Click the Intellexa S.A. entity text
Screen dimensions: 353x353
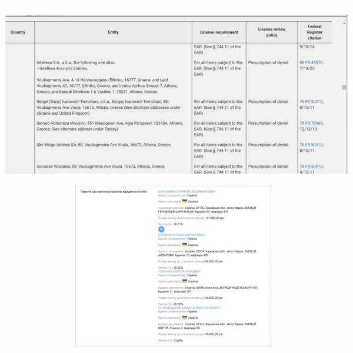coord(76,62)
